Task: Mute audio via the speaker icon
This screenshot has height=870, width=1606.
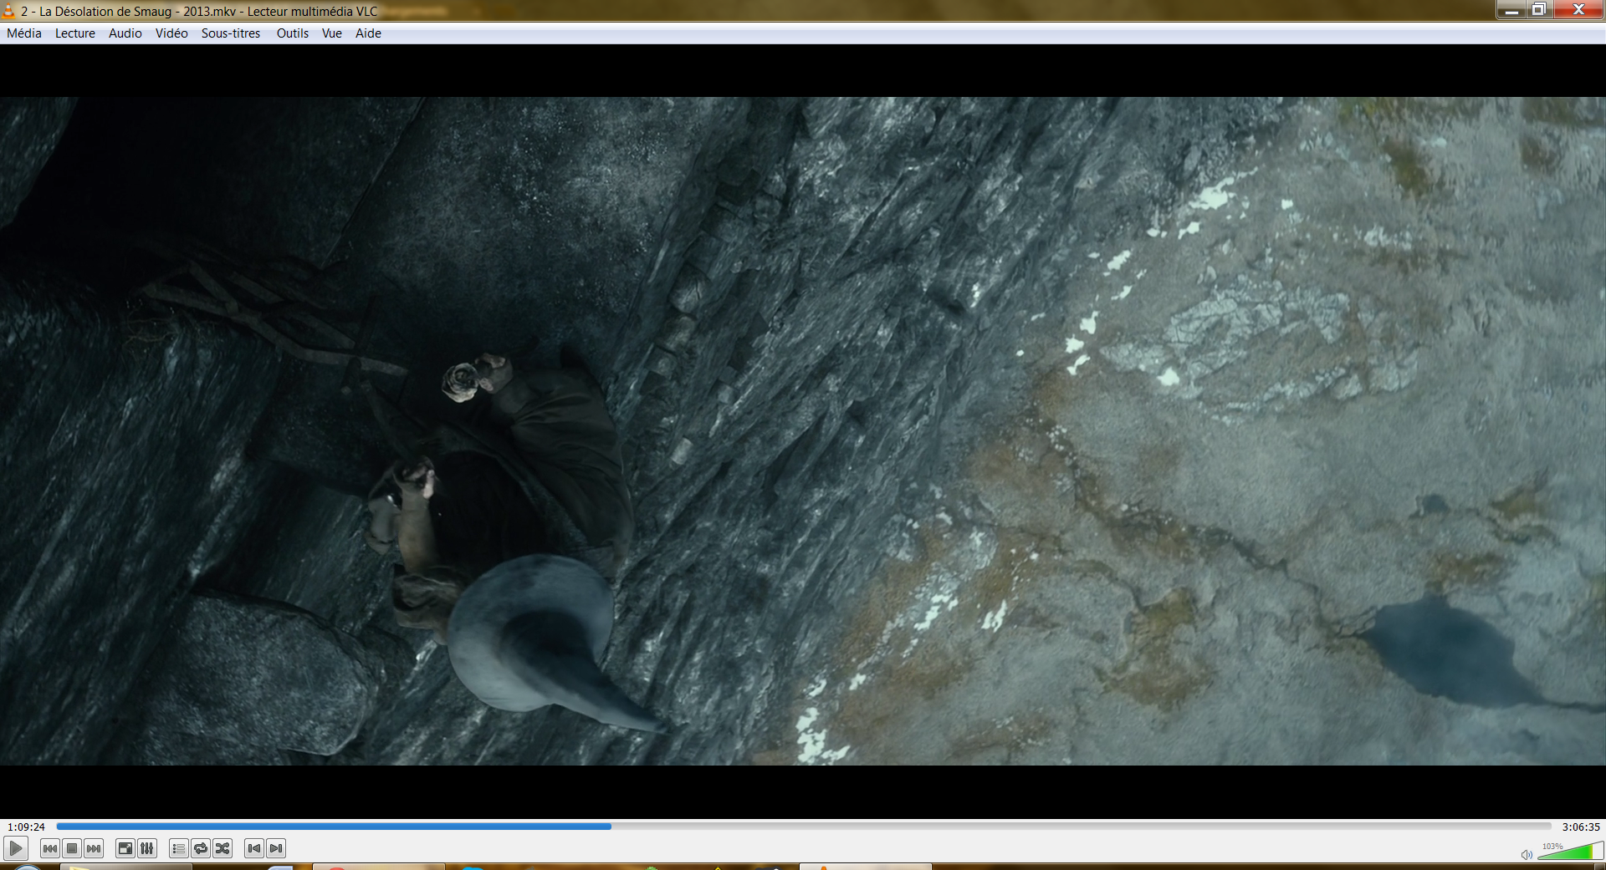Action: 1527,854
